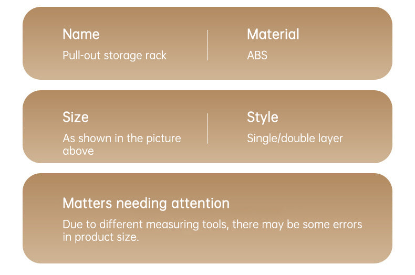Click the divider between Name and Material
This screenshot has width=415, height=275.
208,45
